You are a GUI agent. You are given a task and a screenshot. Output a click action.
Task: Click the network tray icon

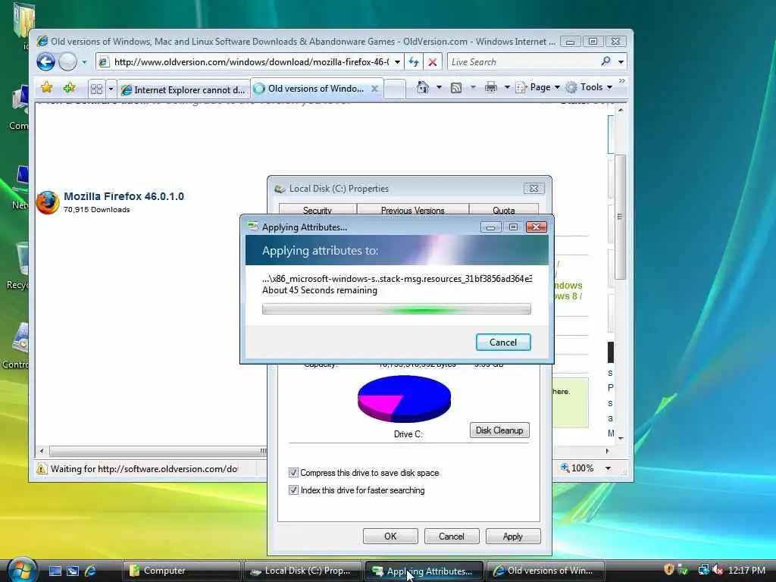(703, 570)
